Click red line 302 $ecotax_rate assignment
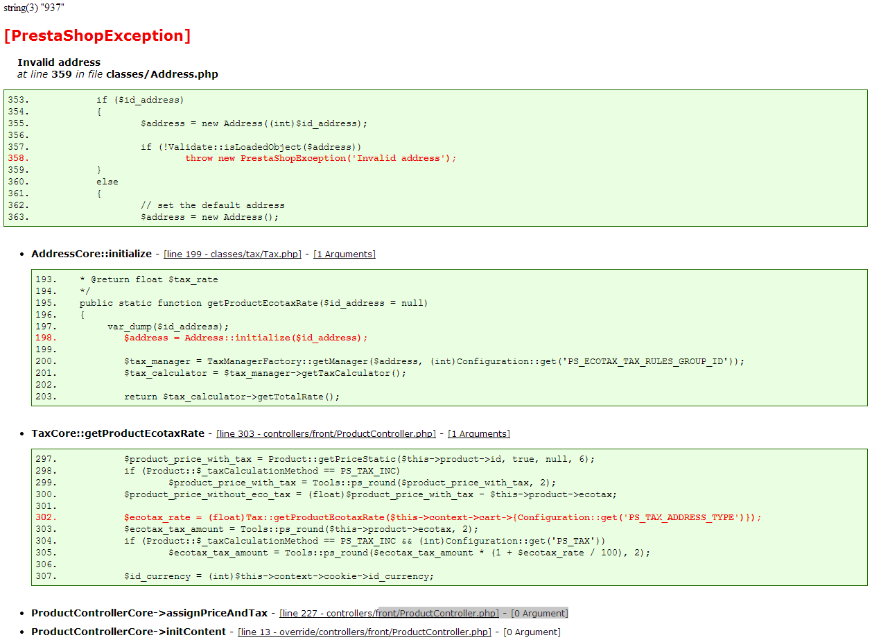Screen dimensions: 872x640 coord(443,517)
